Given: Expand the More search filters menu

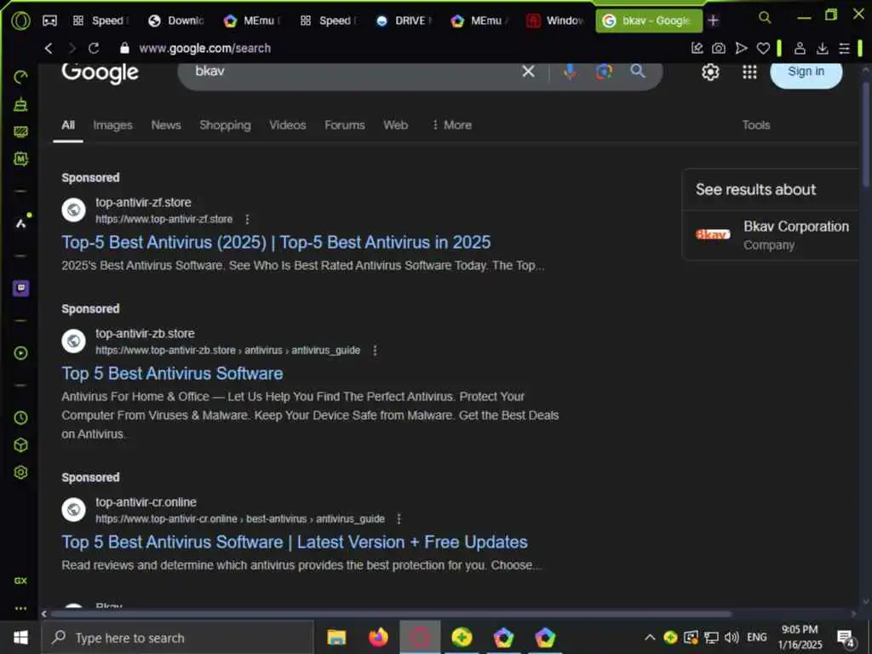Looking at the screenshot, I should coord(451,125).
